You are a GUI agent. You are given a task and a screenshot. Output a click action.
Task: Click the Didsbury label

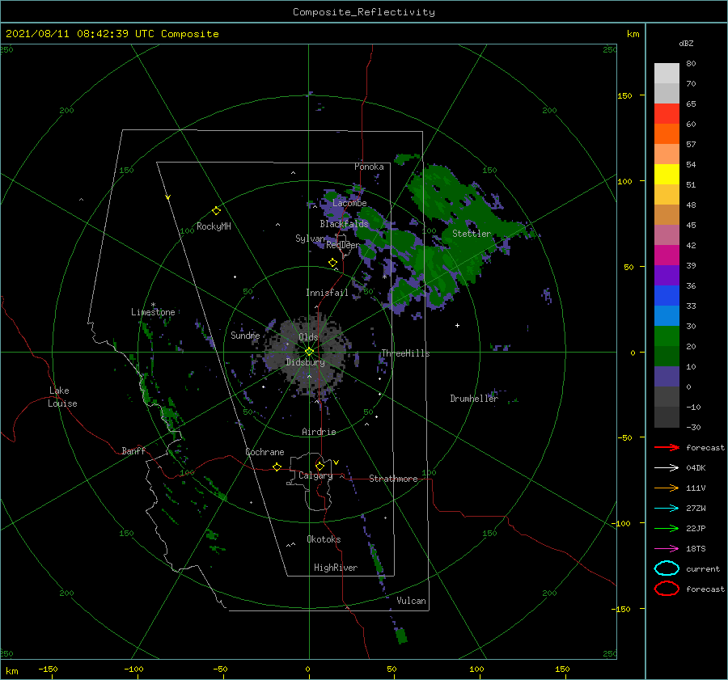click(x=305, y=362)
